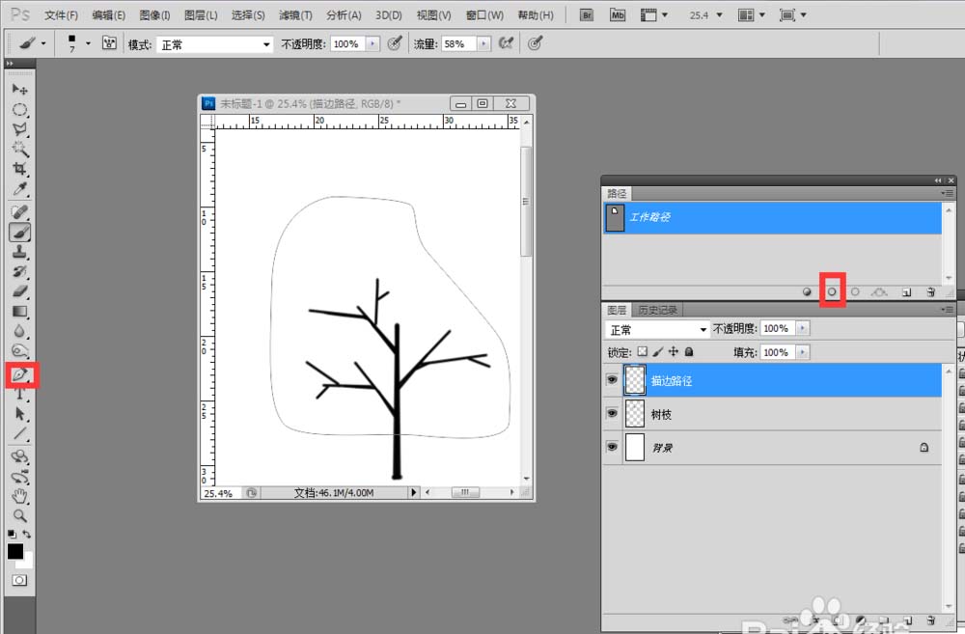Viewport: 965px width, 634px height.
Task: Hide the 描边路径 layer visibility
Action: pos(612,381)
